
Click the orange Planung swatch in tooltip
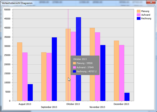coord(74,63)
